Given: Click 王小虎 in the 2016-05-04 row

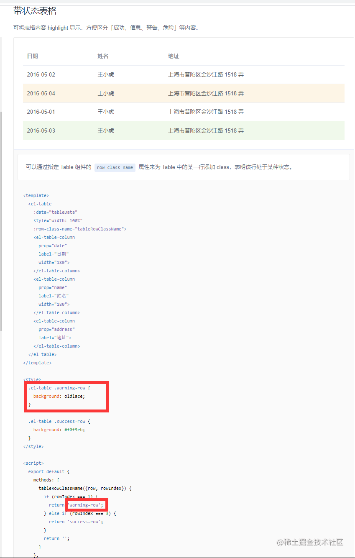Looking at the screenshot, I should coord(106,93).
